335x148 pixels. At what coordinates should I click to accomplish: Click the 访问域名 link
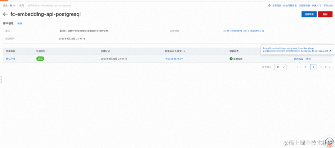coord(298,59)
